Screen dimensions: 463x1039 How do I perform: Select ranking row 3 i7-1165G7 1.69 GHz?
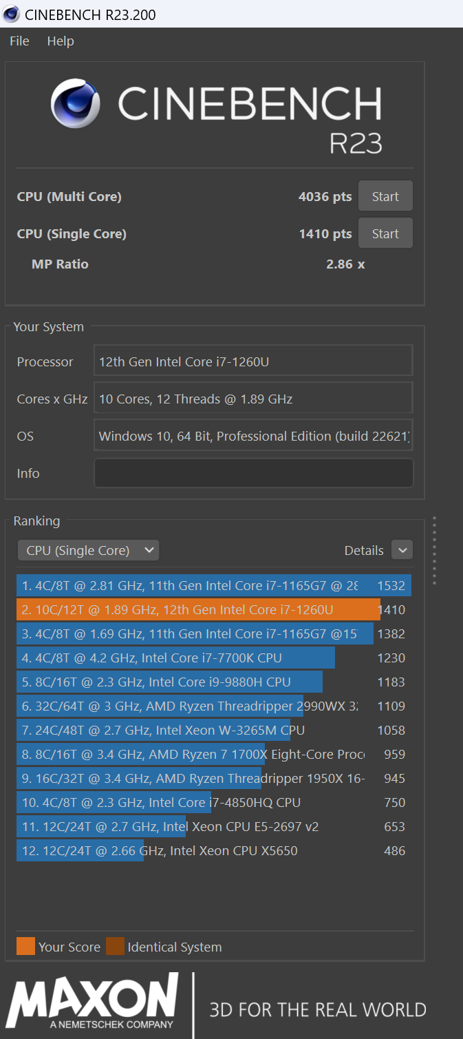(214, 633)
